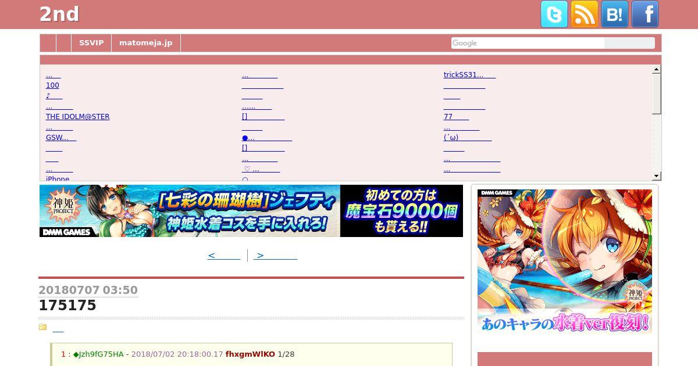Go to the previous article link
The width and height of the screenshot is (698, 366).
pyautogui.click(x=224, y=256)
